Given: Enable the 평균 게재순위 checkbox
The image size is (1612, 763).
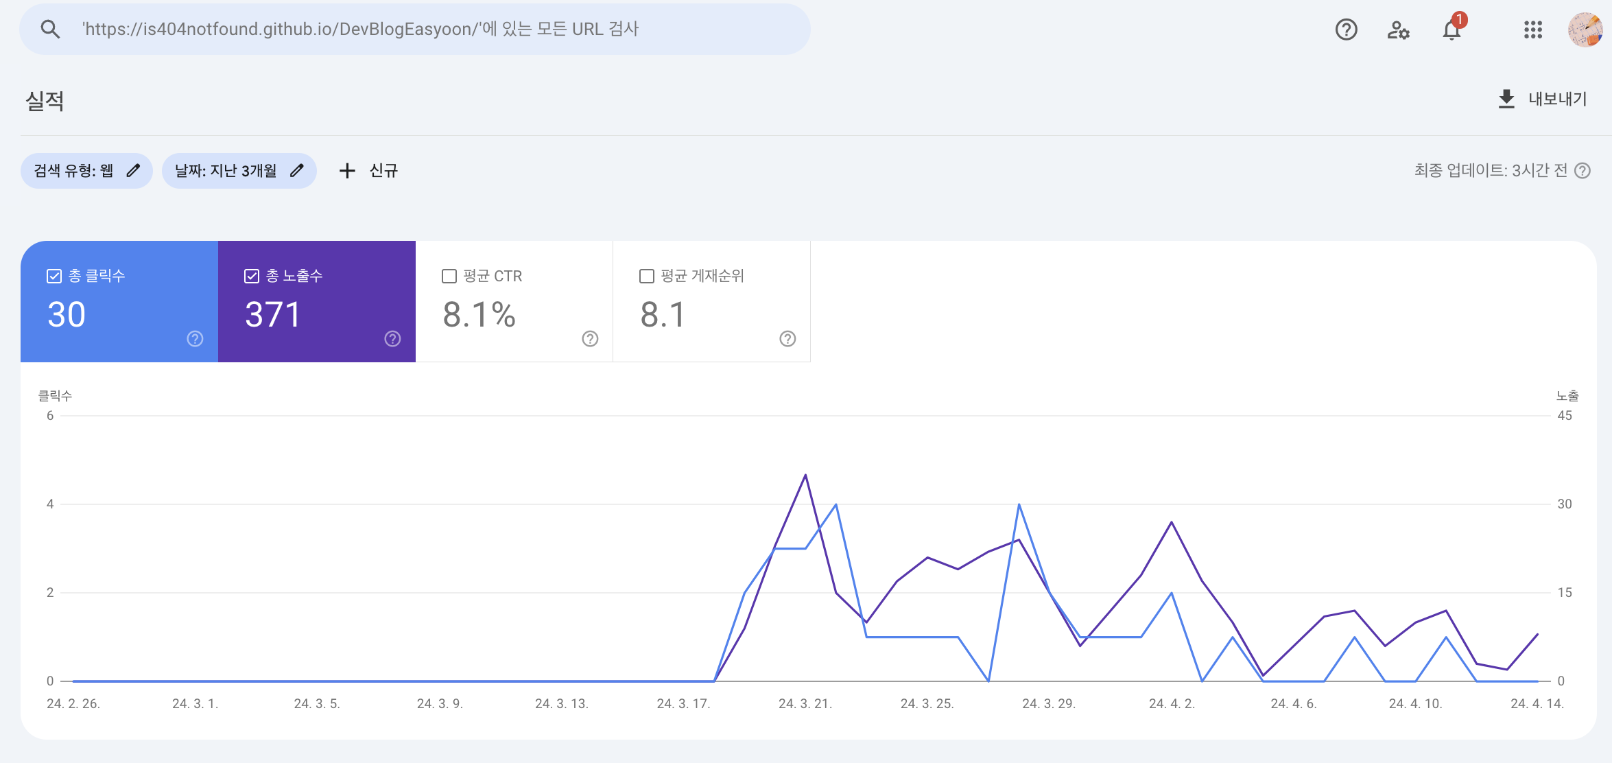Looking at the screenshot, I should point(646,276).
